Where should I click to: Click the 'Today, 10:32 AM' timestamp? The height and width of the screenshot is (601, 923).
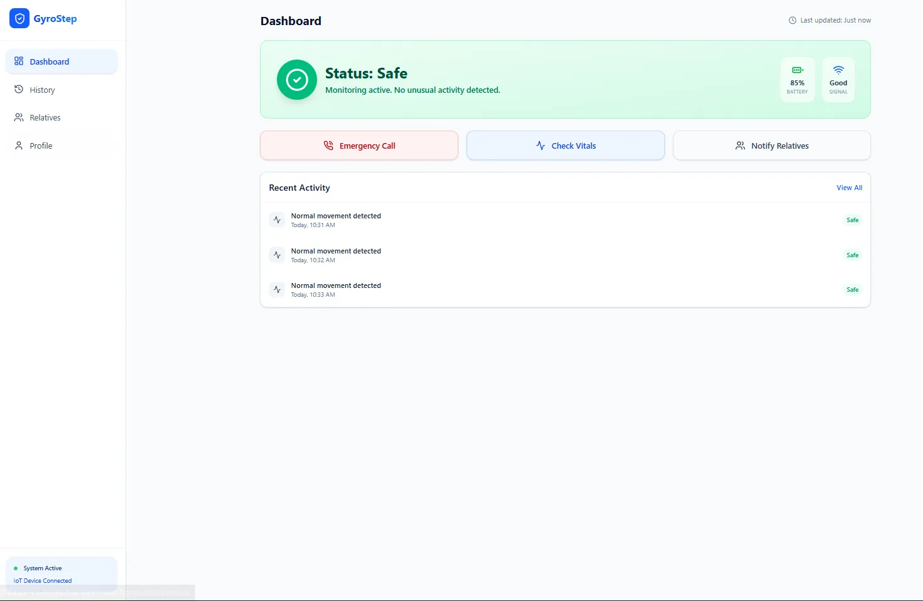[313, 260]
